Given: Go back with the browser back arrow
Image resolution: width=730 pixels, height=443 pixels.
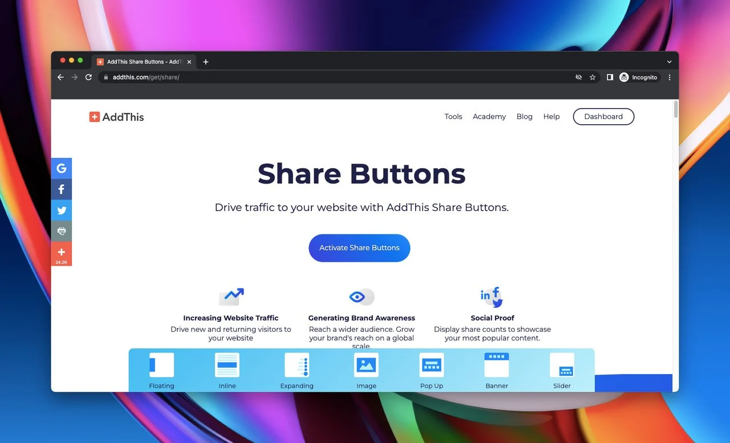Looking at the screenshot, I should pyautogui.click(x=60, y=77).
